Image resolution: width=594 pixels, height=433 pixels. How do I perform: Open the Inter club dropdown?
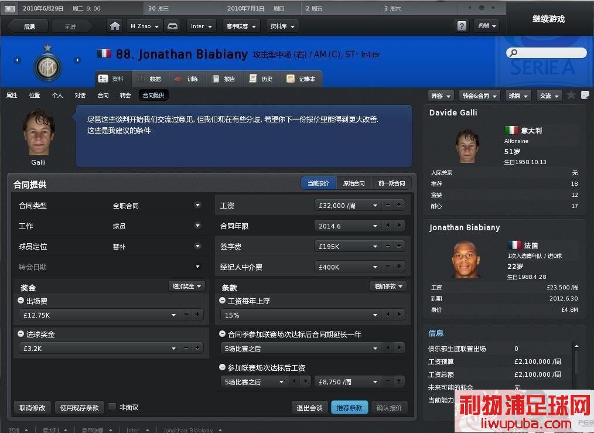click(201, 26)
